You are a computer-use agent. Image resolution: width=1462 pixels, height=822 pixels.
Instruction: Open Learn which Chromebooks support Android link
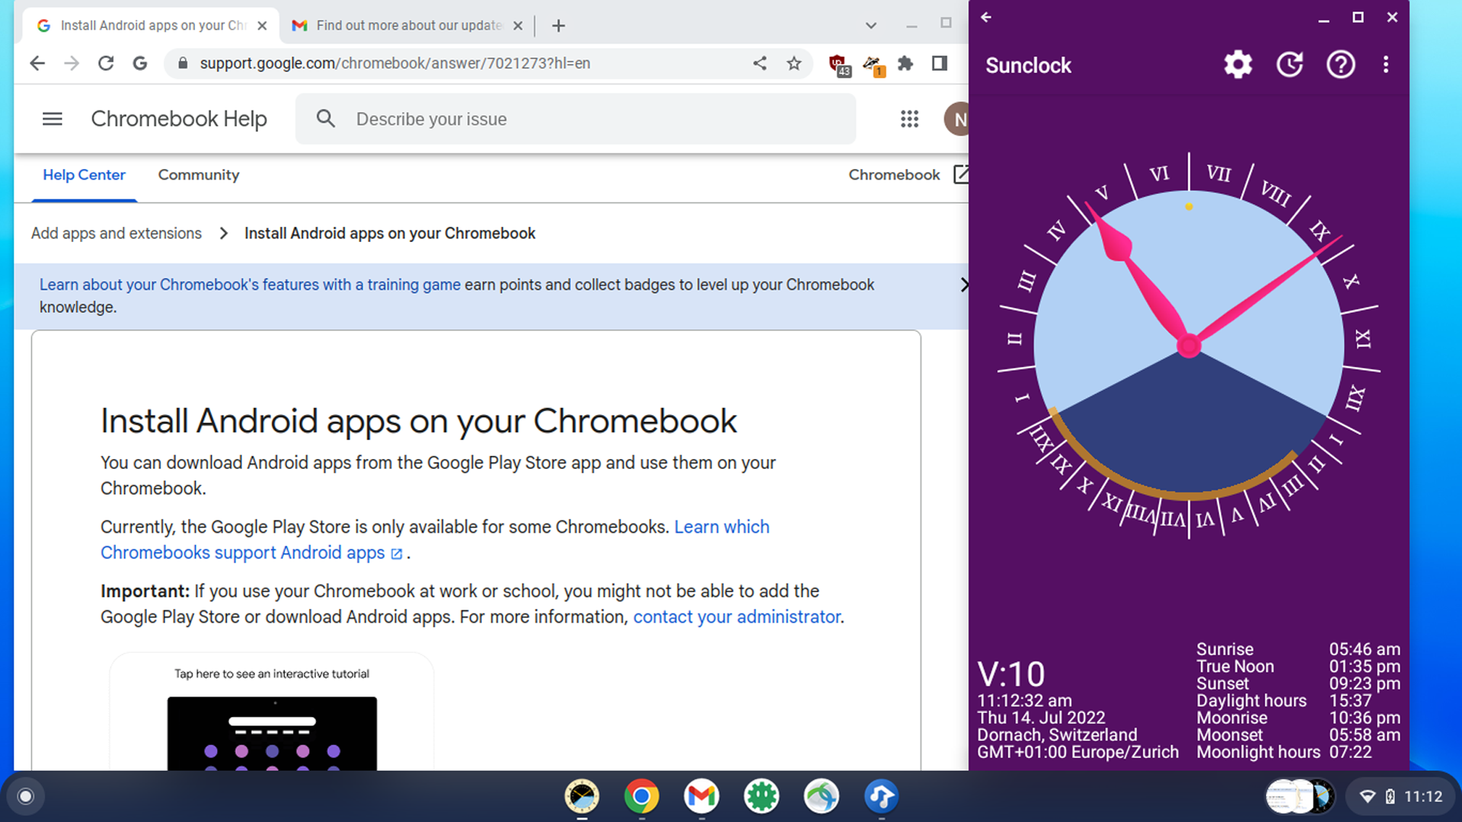435,540
